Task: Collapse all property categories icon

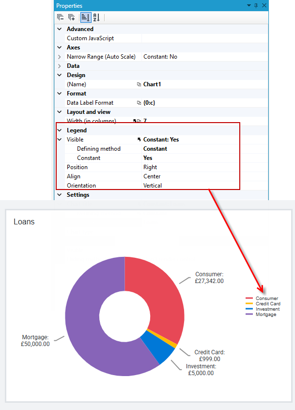Action: click(61, 17)
